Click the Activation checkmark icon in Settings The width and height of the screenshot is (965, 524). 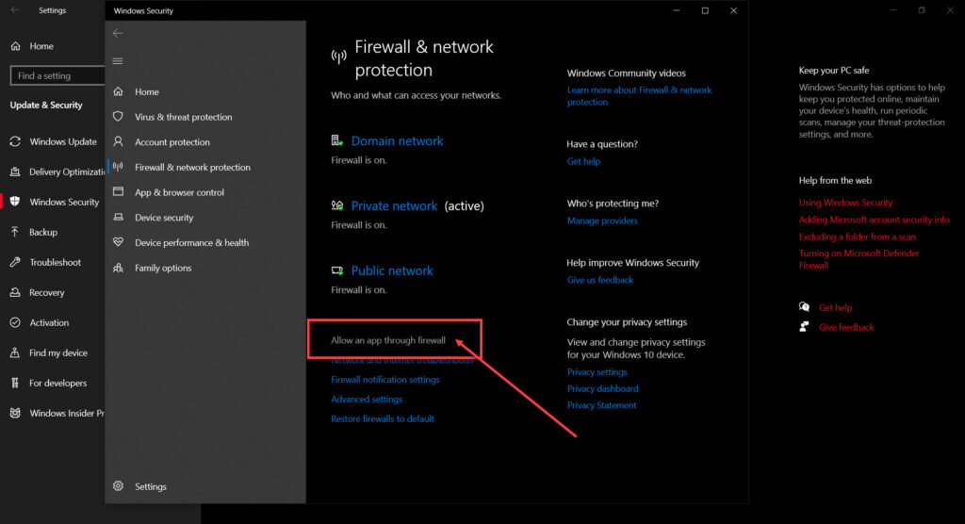[x=15, y=322]
